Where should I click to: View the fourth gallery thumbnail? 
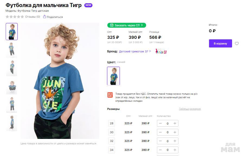click(12, 87)
